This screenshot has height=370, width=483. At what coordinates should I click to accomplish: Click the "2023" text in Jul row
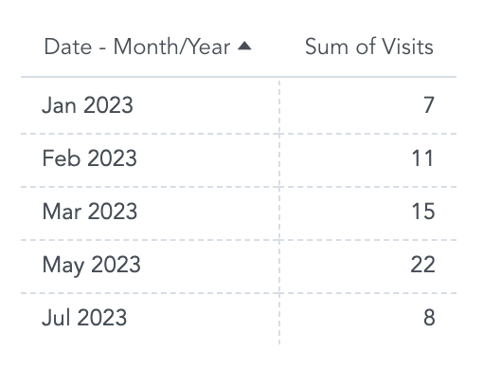[x=101, y=318]
